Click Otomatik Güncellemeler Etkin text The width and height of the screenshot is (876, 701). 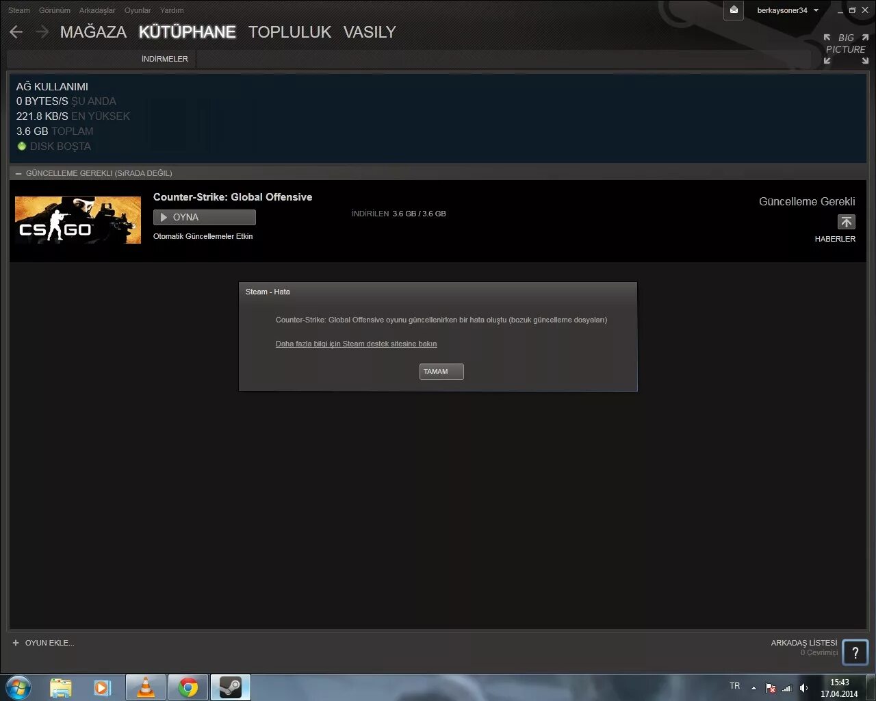203,236
